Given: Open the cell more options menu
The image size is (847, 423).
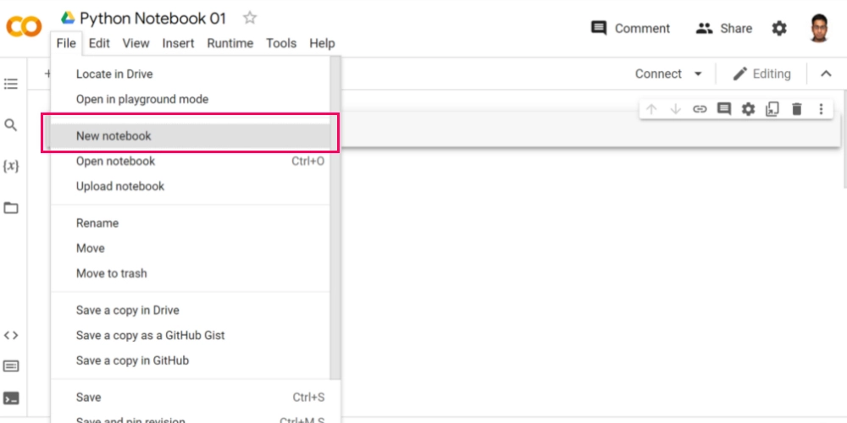Looking at the screenshot, I should coord(821,109).
